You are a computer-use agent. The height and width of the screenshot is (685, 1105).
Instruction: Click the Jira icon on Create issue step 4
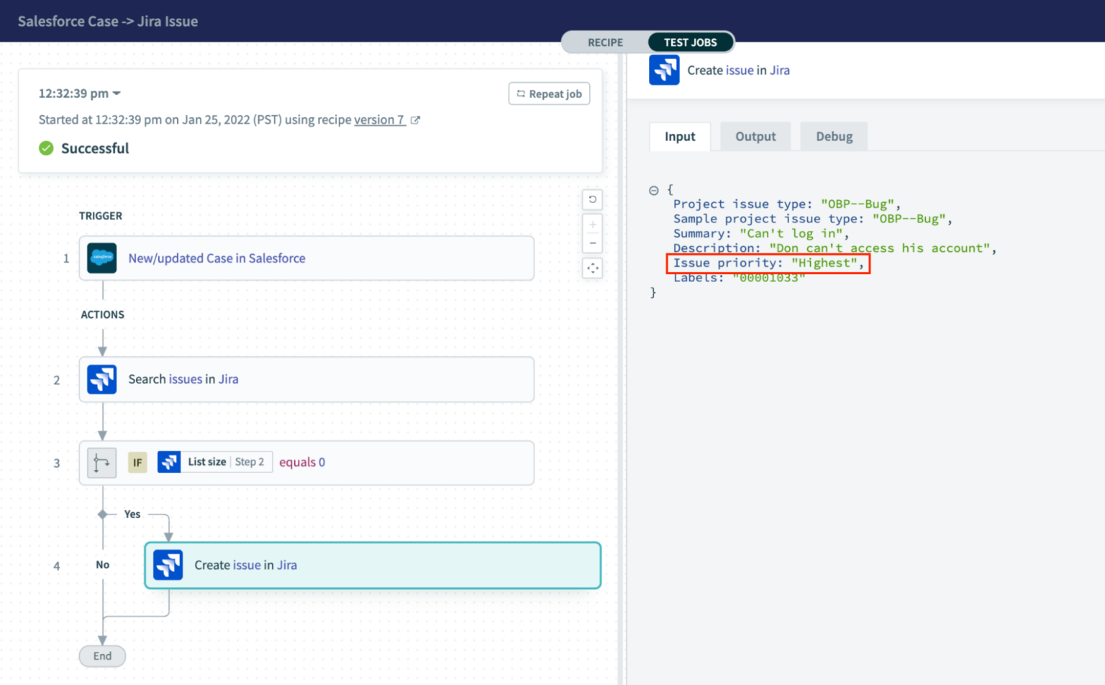[x=168, y=566]
